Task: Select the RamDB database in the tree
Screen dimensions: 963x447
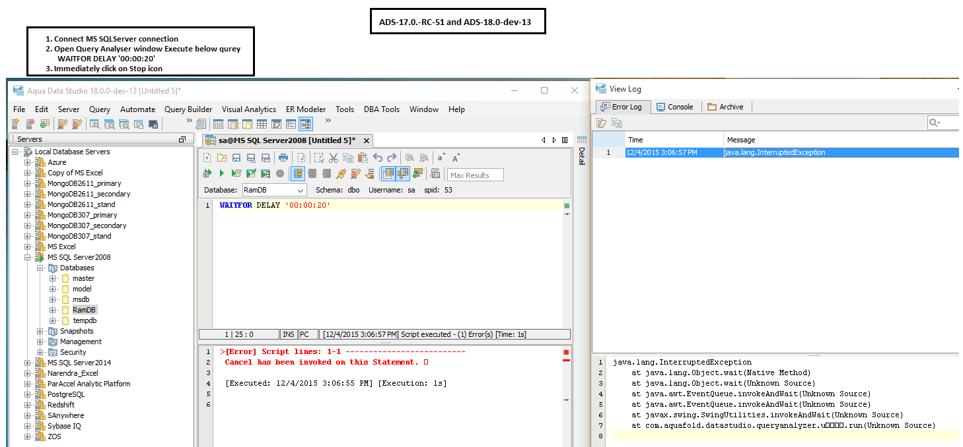Action: [84, 310]
